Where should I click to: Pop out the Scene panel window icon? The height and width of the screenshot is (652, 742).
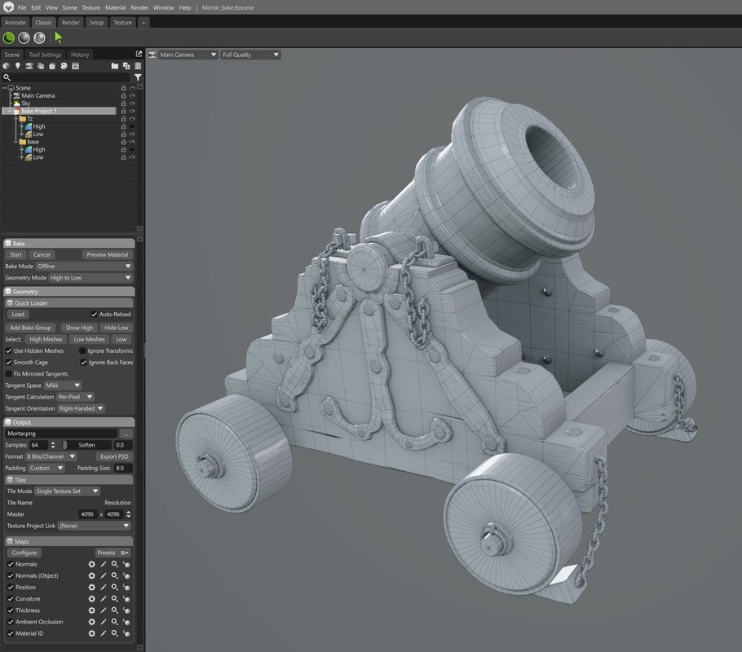pyautogui.click(x=139, y=54)
